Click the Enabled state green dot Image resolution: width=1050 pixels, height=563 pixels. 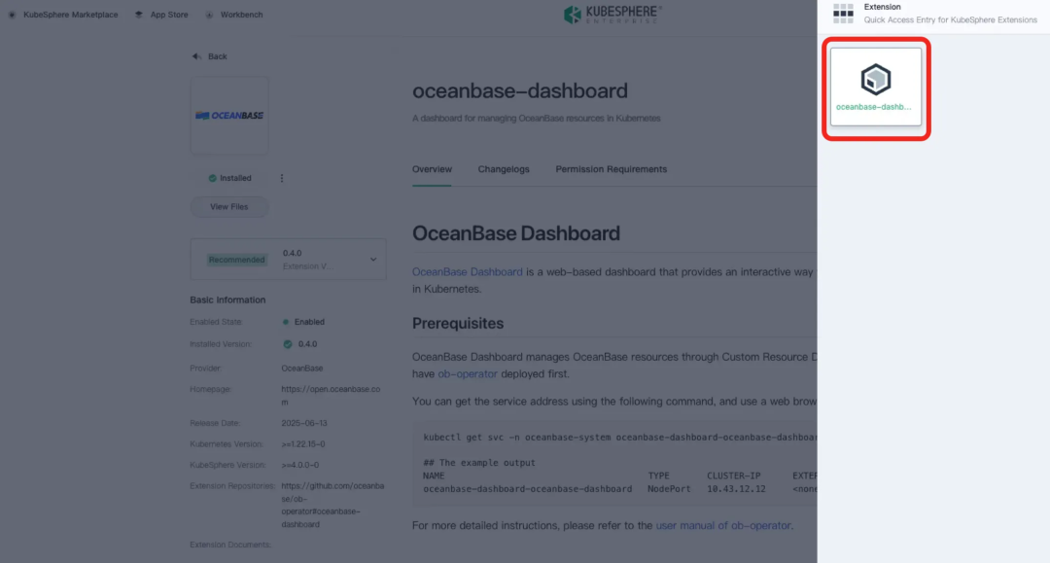286,322
